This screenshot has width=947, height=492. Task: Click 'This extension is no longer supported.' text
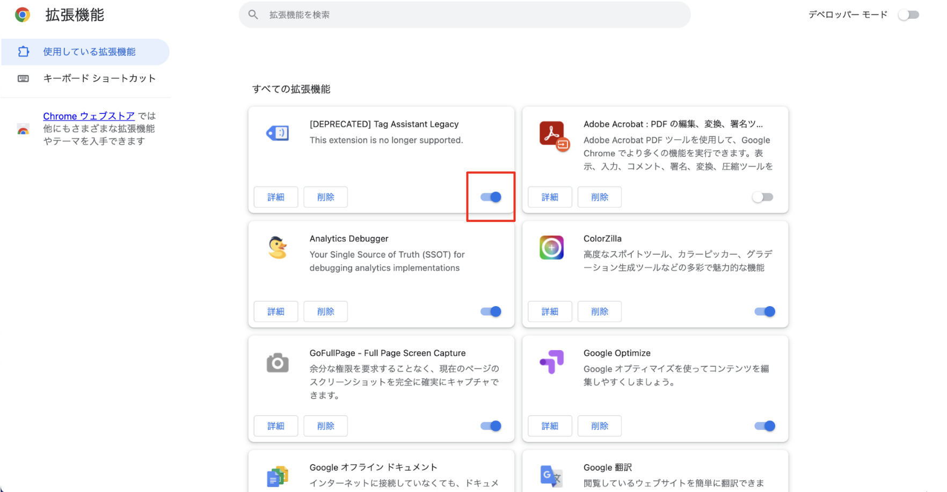pos(386,140)
